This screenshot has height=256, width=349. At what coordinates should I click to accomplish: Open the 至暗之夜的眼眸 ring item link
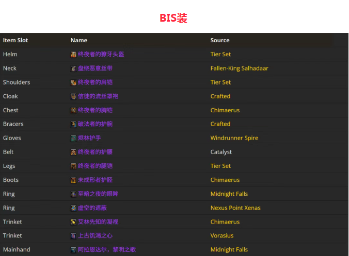tap(98, 194)
